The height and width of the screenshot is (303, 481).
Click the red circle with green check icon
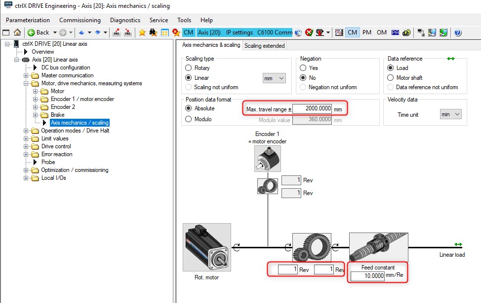(x=309, y=33)
